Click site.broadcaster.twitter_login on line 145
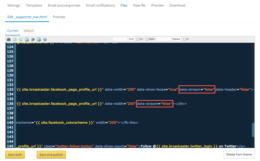This screenshot has height=161, width=260. point(187,146)
